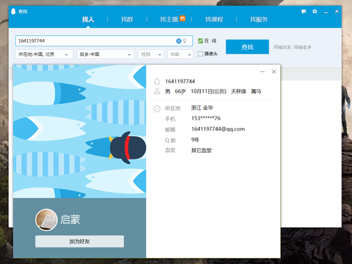Close the profile card popup
The image size is (352, 264).
click(x=274, y=72)
